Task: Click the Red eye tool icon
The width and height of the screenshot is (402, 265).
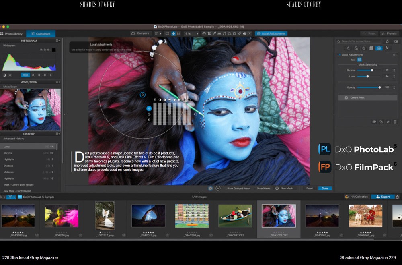Action: pos(244,34)
